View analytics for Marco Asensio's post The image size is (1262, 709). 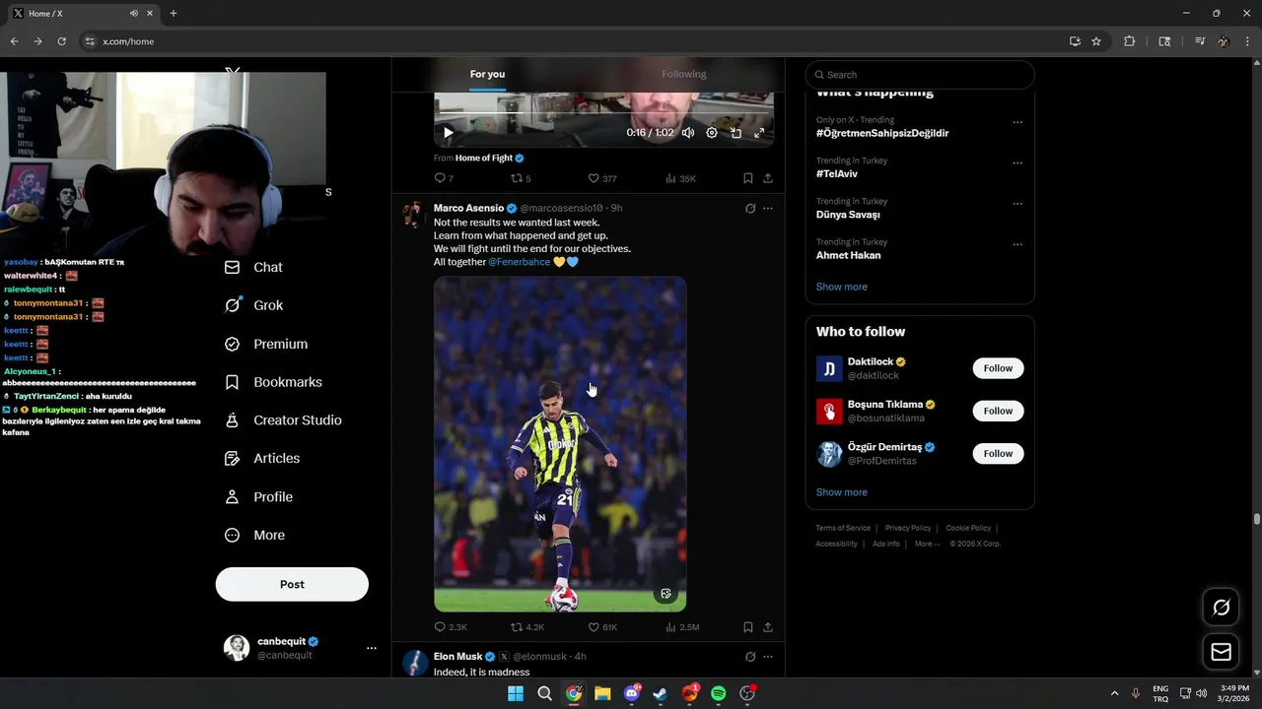tap(682, 627)
